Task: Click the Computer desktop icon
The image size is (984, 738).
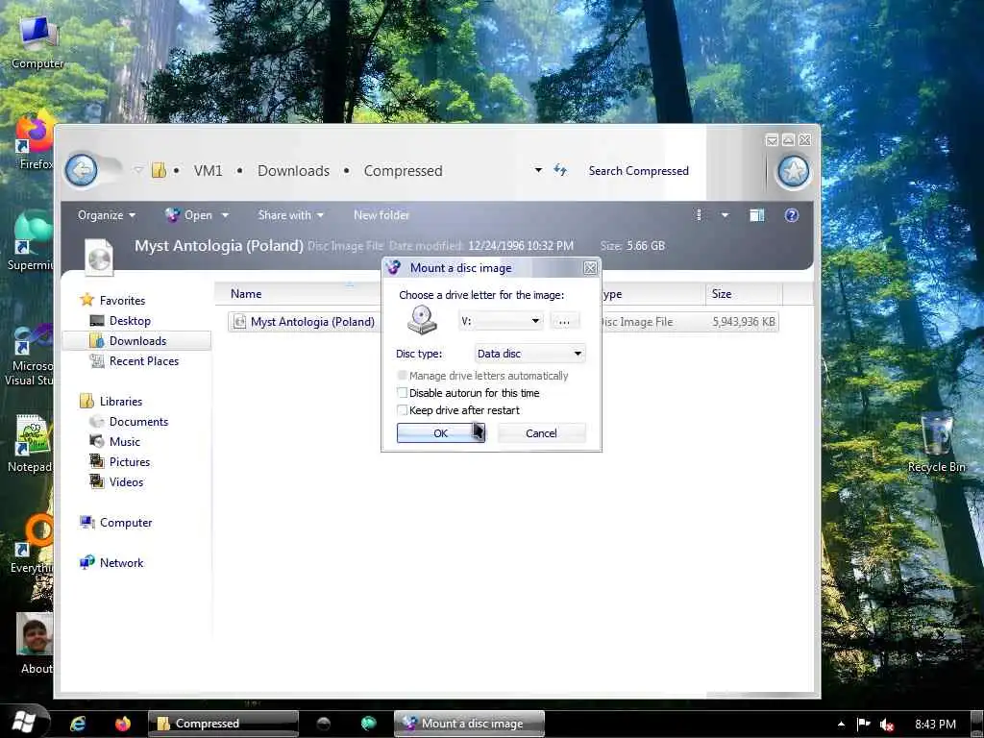Action: point(37,42)
